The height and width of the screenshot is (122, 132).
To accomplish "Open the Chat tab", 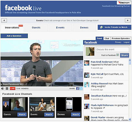I will [107, 39].
